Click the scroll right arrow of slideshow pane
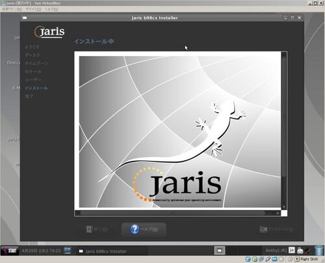The width and height of the screenshot is (325, 263). tap(278, 214)
